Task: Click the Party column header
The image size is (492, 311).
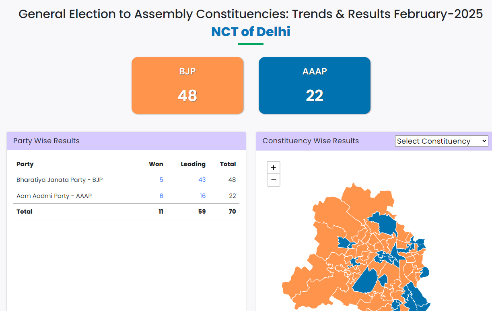Action: pyautogui.click(x=25, y=164)
